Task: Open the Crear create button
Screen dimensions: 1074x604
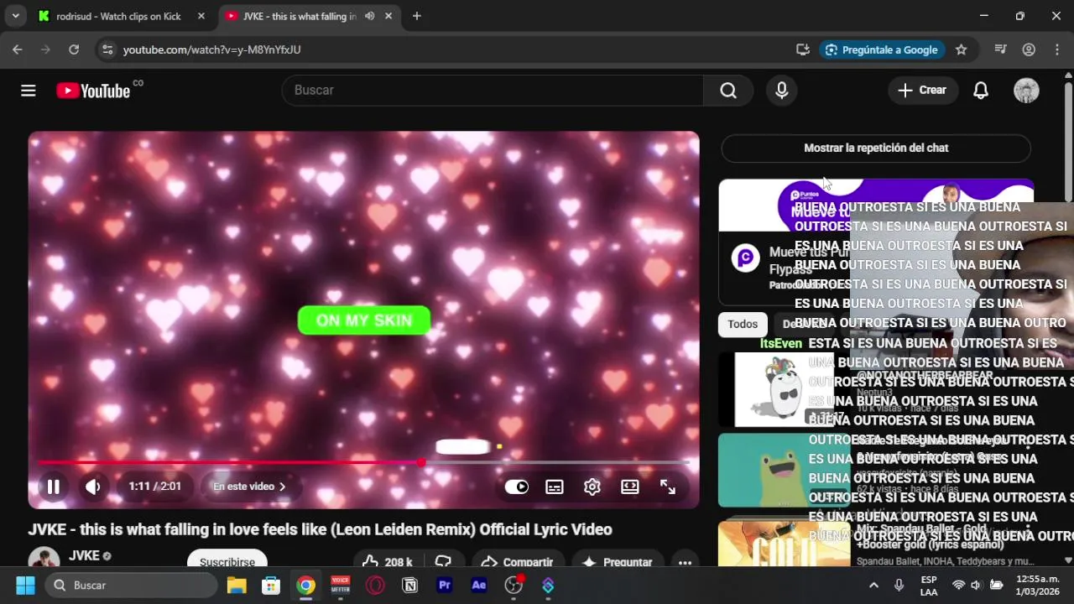Action: tap(923, 91)
